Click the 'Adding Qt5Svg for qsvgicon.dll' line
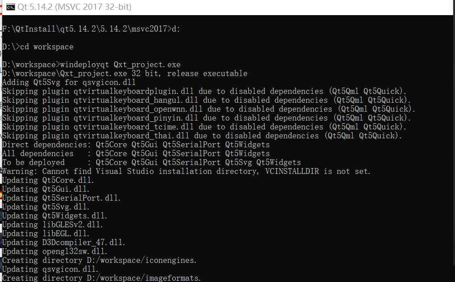Image resolution: width=455 pixels, height=282 pixels. click(x=69, y=82)
